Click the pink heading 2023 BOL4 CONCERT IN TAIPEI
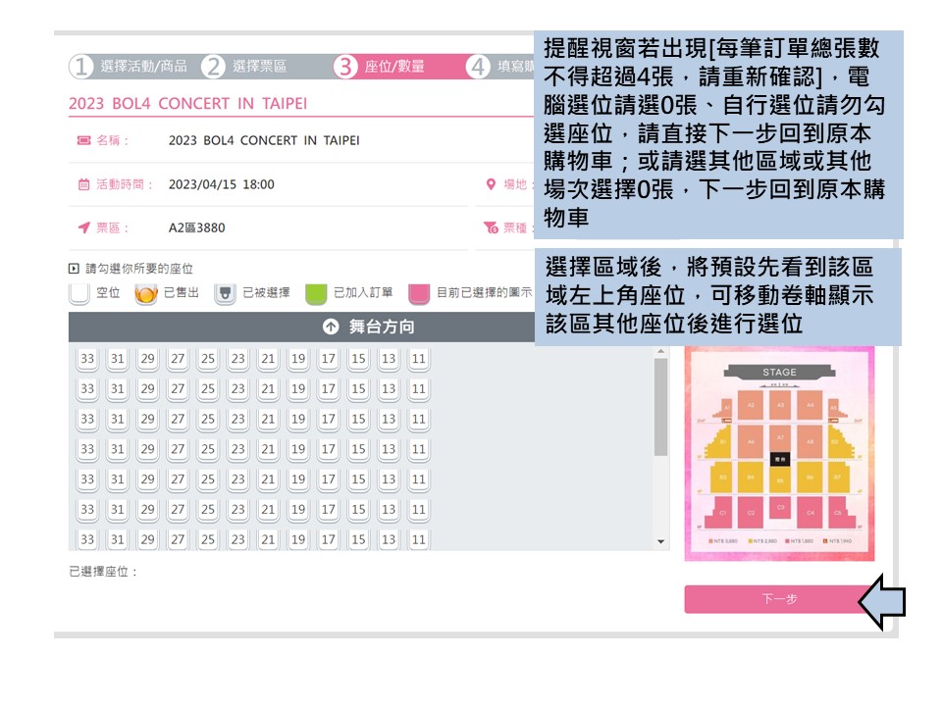This screenshot has height=706, width=942. [188, 104]
